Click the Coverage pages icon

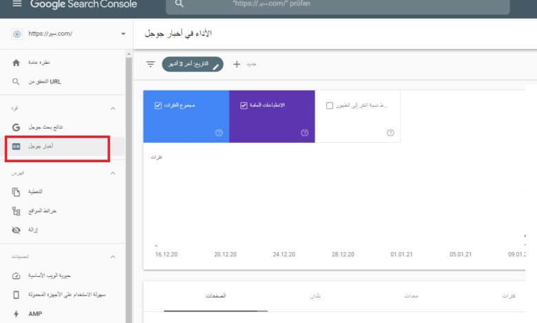pos(16,192)
